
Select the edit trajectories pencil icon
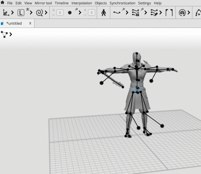click(x=154, y=13)
